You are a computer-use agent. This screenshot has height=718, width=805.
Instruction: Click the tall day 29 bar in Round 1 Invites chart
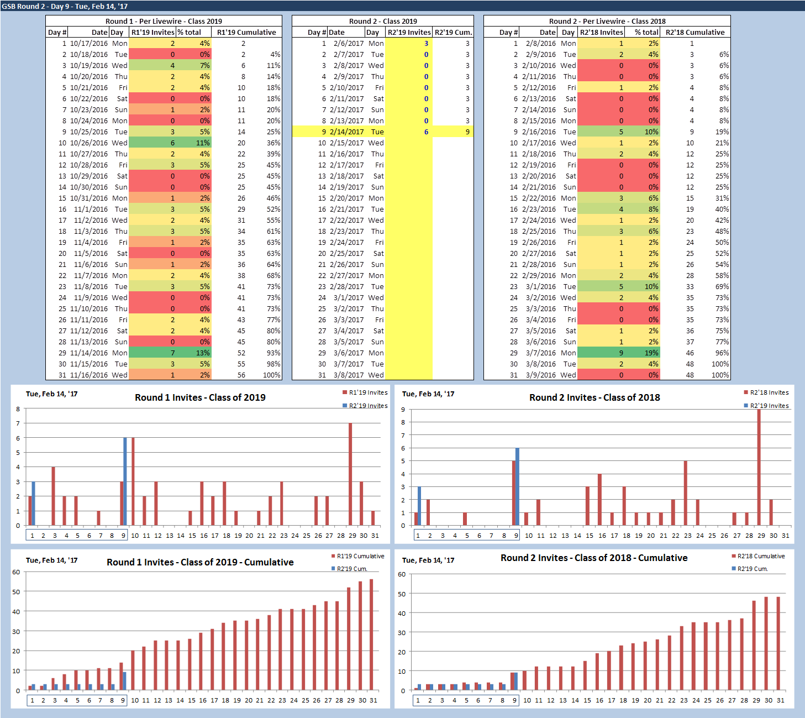(x=350, y=474)
